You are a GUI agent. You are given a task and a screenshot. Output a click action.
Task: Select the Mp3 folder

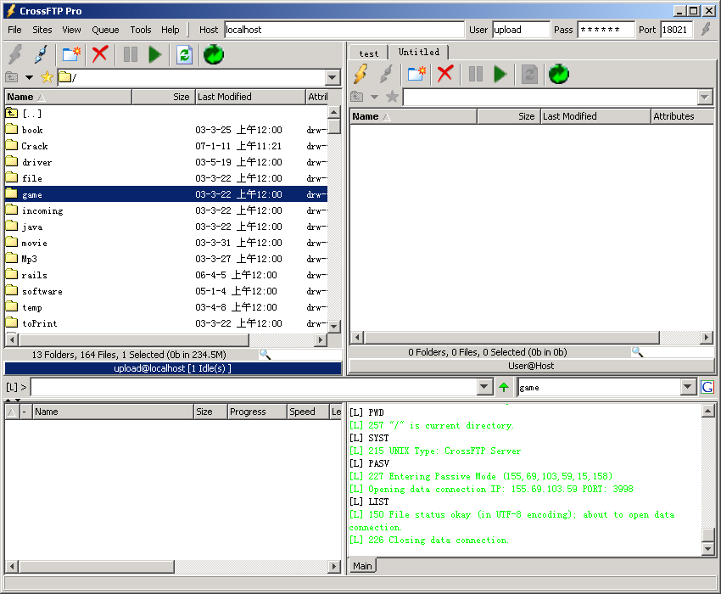click(166, 259)
